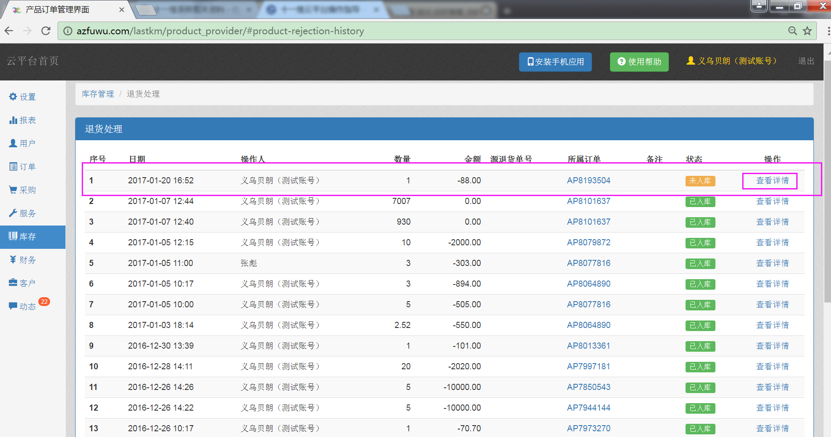Click the 日期 column header
The height and width of the screenshot is (437, 831).
point(137,159)
